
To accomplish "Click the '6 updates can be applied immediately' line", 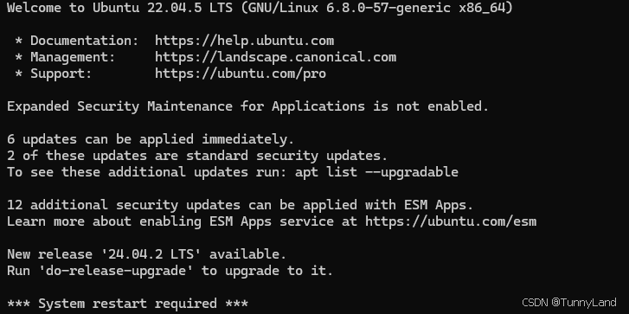I will point(151,139).
